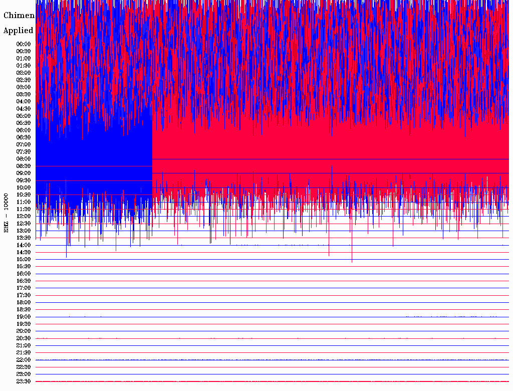
Task: Select the 08:30 time label
Action: (x=24, y=166)
